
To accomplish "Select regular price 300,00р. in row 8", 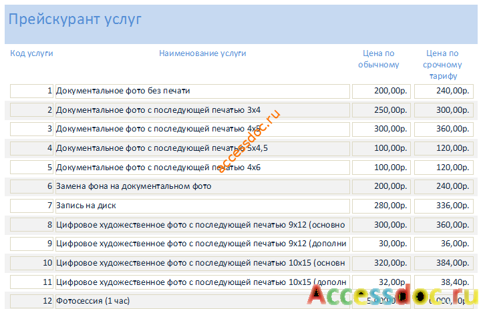I will (x=381, y=225).
